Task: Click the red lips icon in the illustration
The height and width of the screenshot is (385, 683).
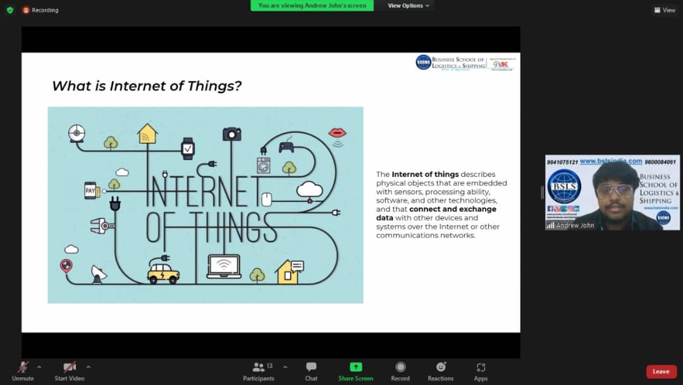Action: (x=337, y=132)
